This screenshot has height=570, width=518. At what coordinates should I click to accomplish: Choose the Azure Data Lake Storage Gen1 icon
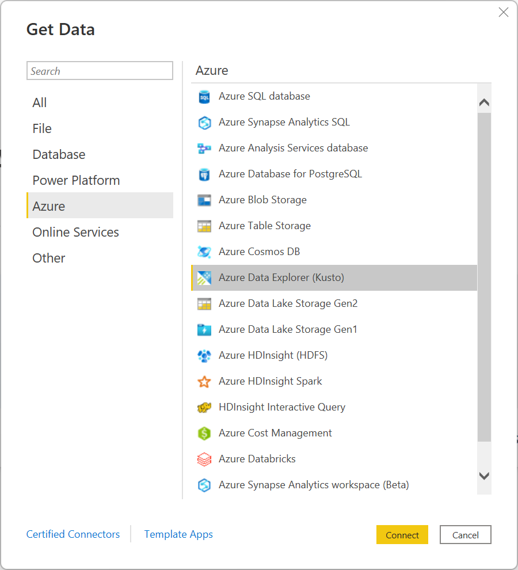point(204,330)
